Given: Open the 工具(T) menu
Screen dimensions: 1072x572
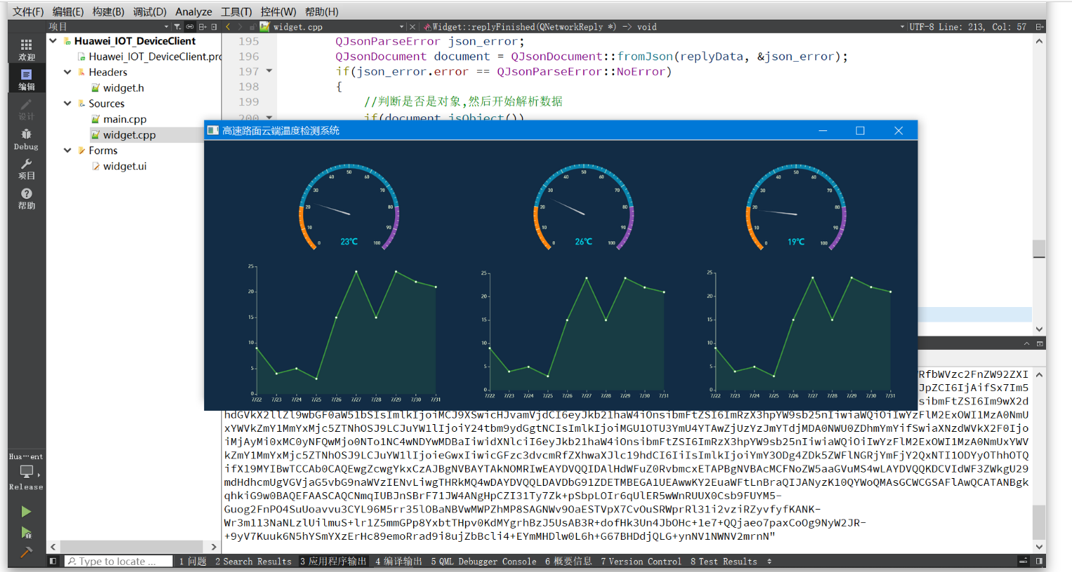Looking at the screenshot, I should click(x=236, y=12).
